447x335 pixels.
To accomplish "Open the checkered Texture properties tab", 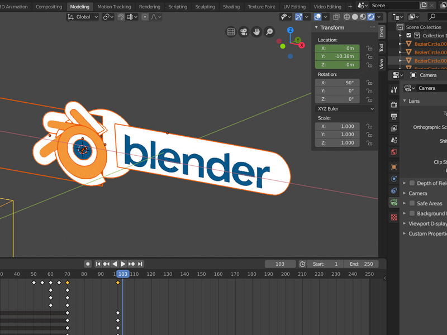I will tap(394, 217).
